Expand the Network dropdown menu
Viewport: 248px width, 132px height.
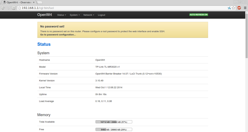(89, 15)
